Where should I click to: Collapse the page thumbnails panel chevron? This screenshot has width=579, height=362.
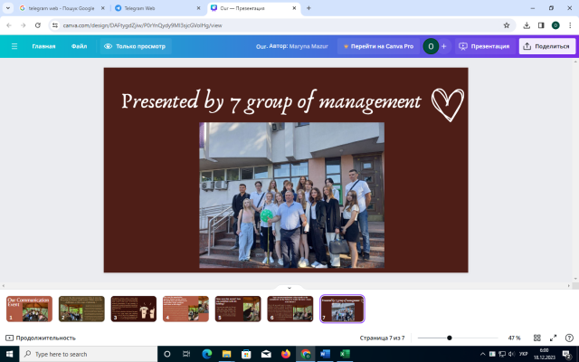[289, 288]
